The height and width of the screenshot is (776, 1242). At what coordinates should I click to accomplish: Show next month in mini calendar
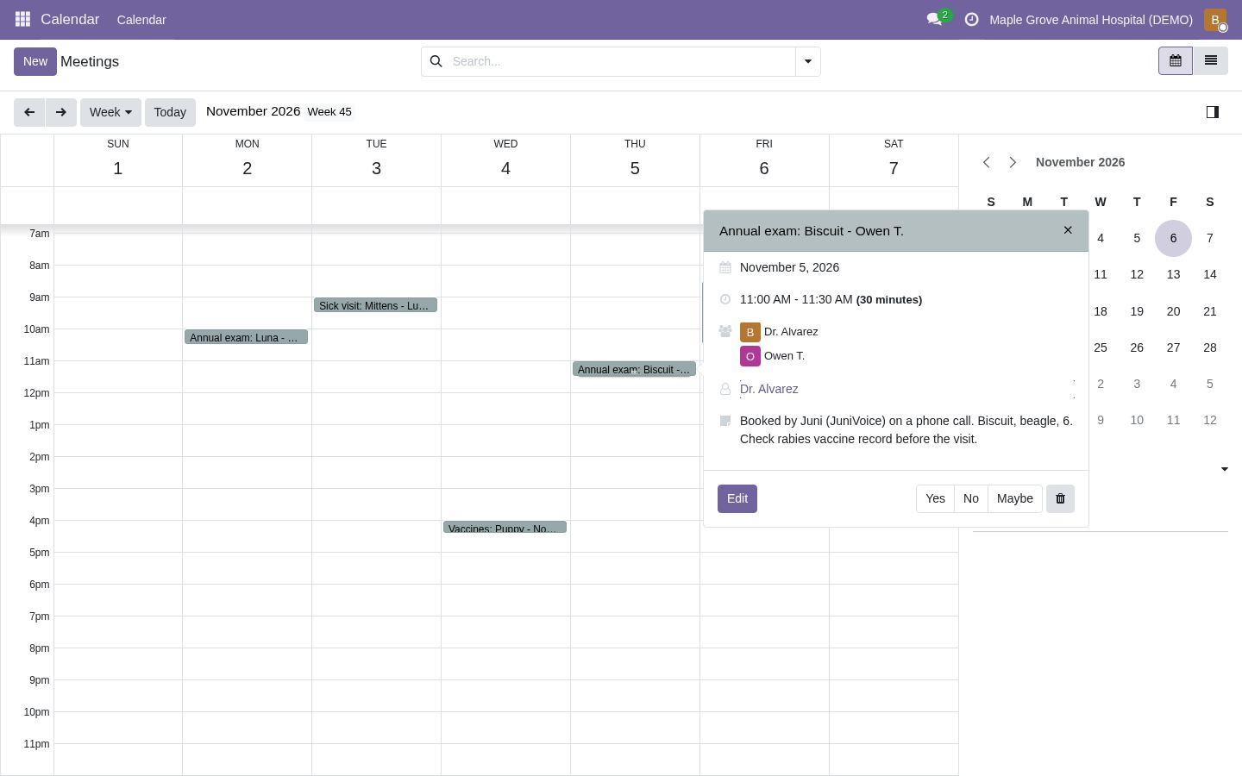pos(1013,162)
